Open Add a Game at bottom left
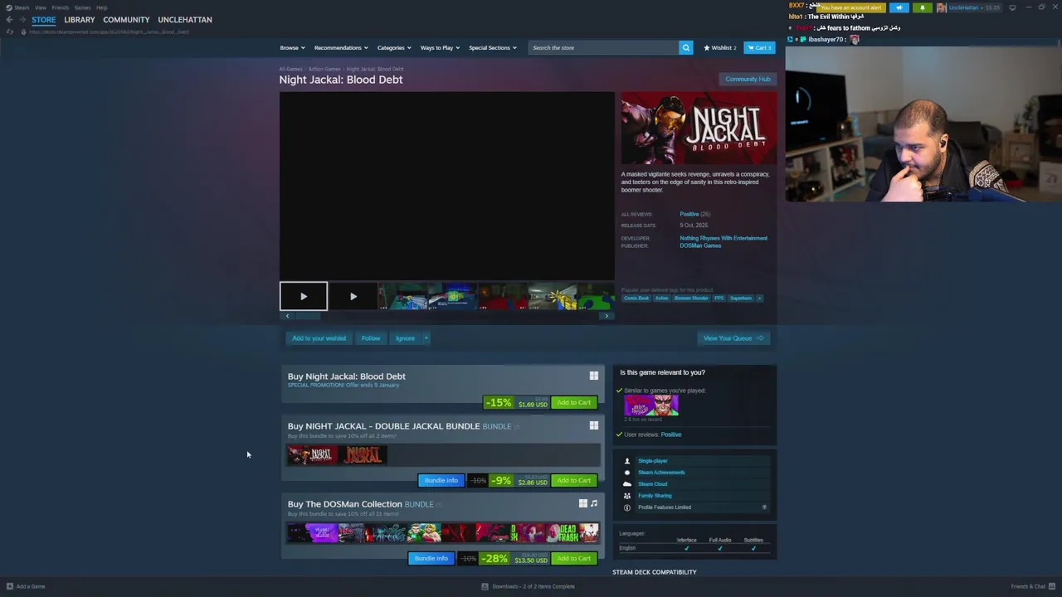Screen dimensions: 1062x597 (26, 586)
